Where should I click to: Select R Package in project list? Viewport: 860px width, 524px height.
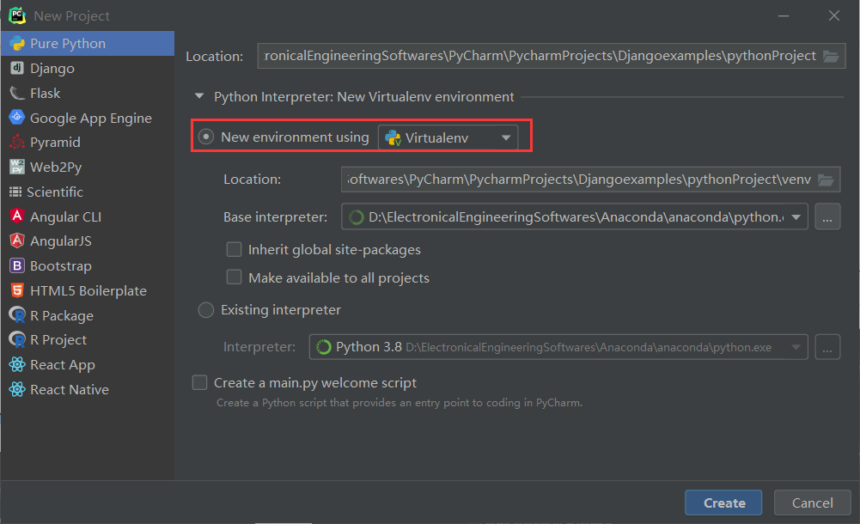88,315
